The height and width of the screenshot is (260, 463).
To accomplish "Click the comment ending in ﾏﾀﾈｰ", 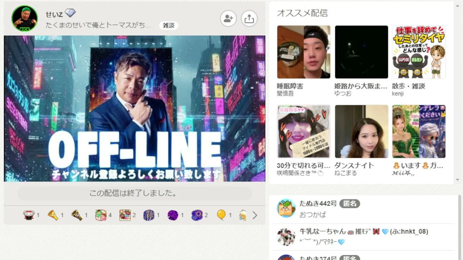I will click(x=322, y=242).
